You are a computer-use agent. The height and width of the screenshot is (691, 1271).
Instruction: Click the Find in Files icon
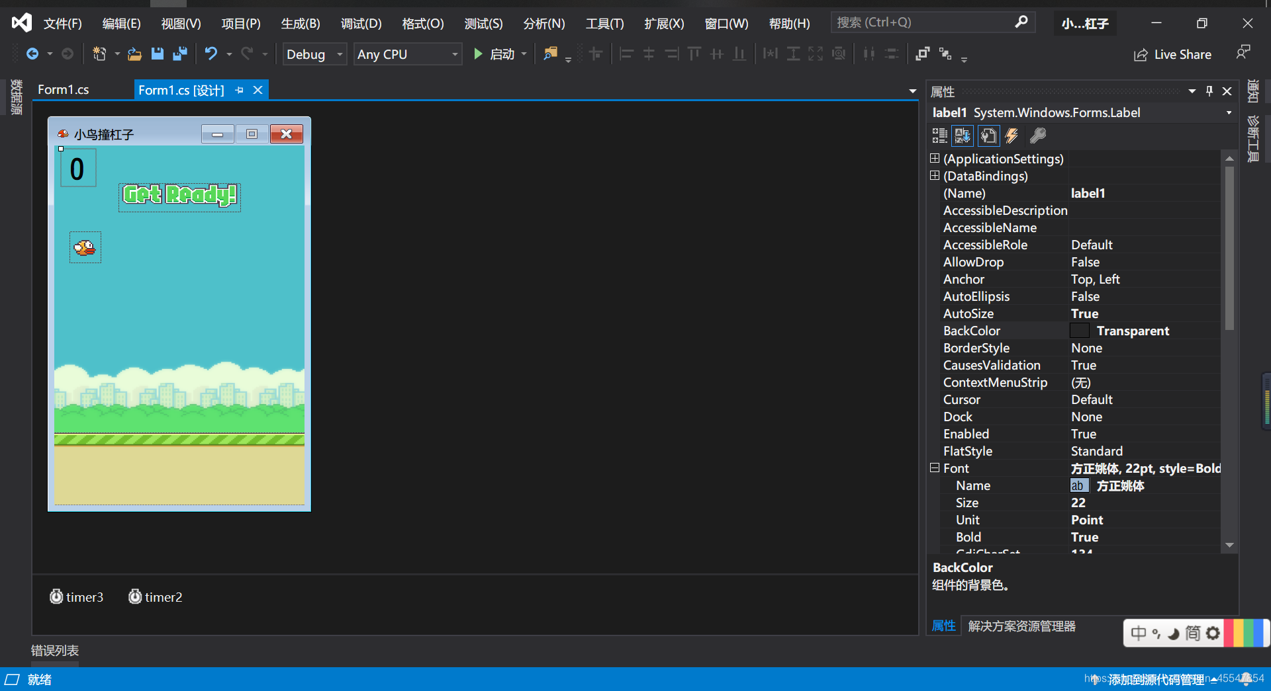tap(550, 54)
